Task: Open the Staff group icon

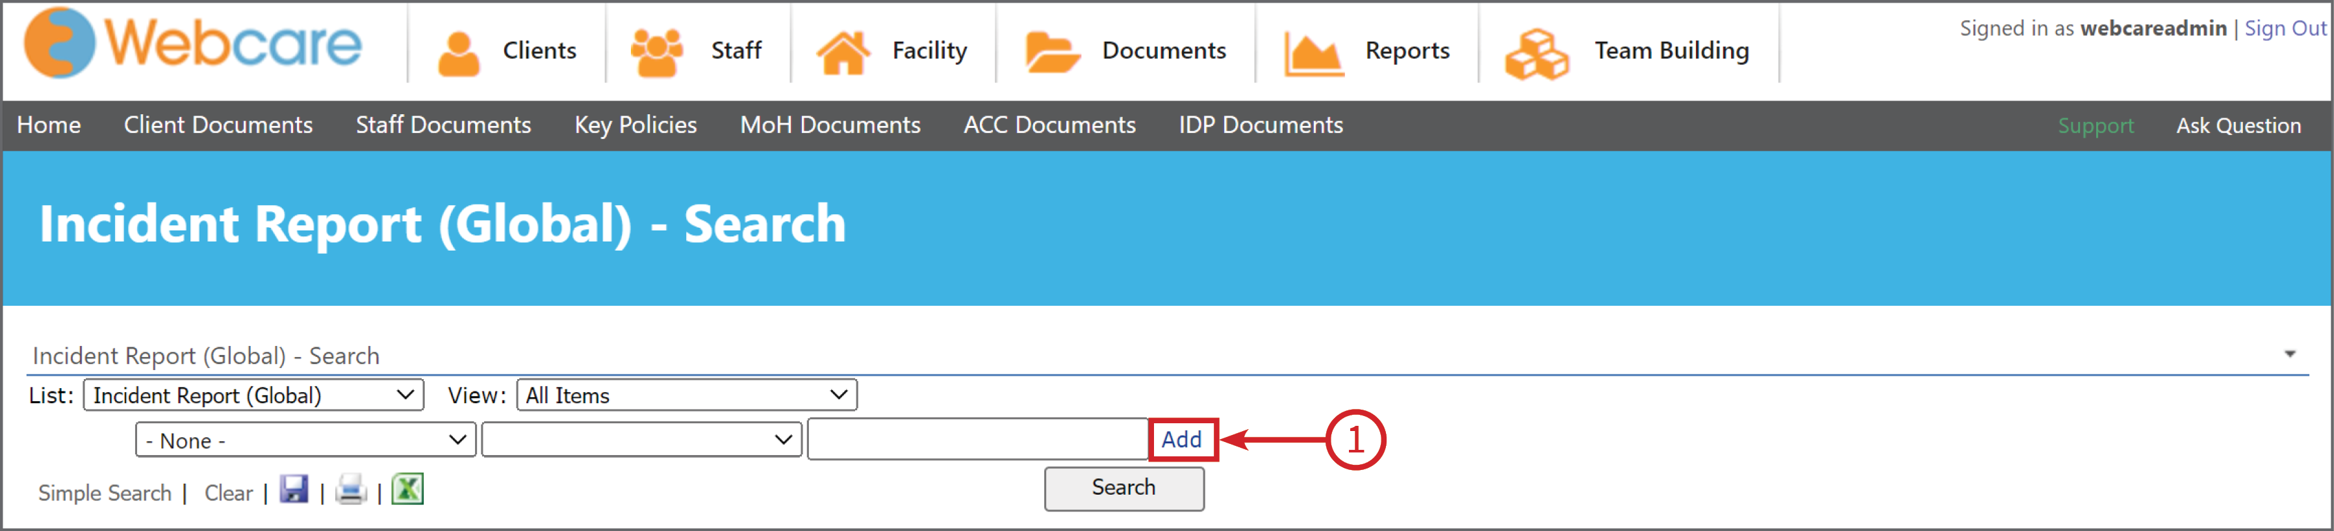Action: click(657, 53)
